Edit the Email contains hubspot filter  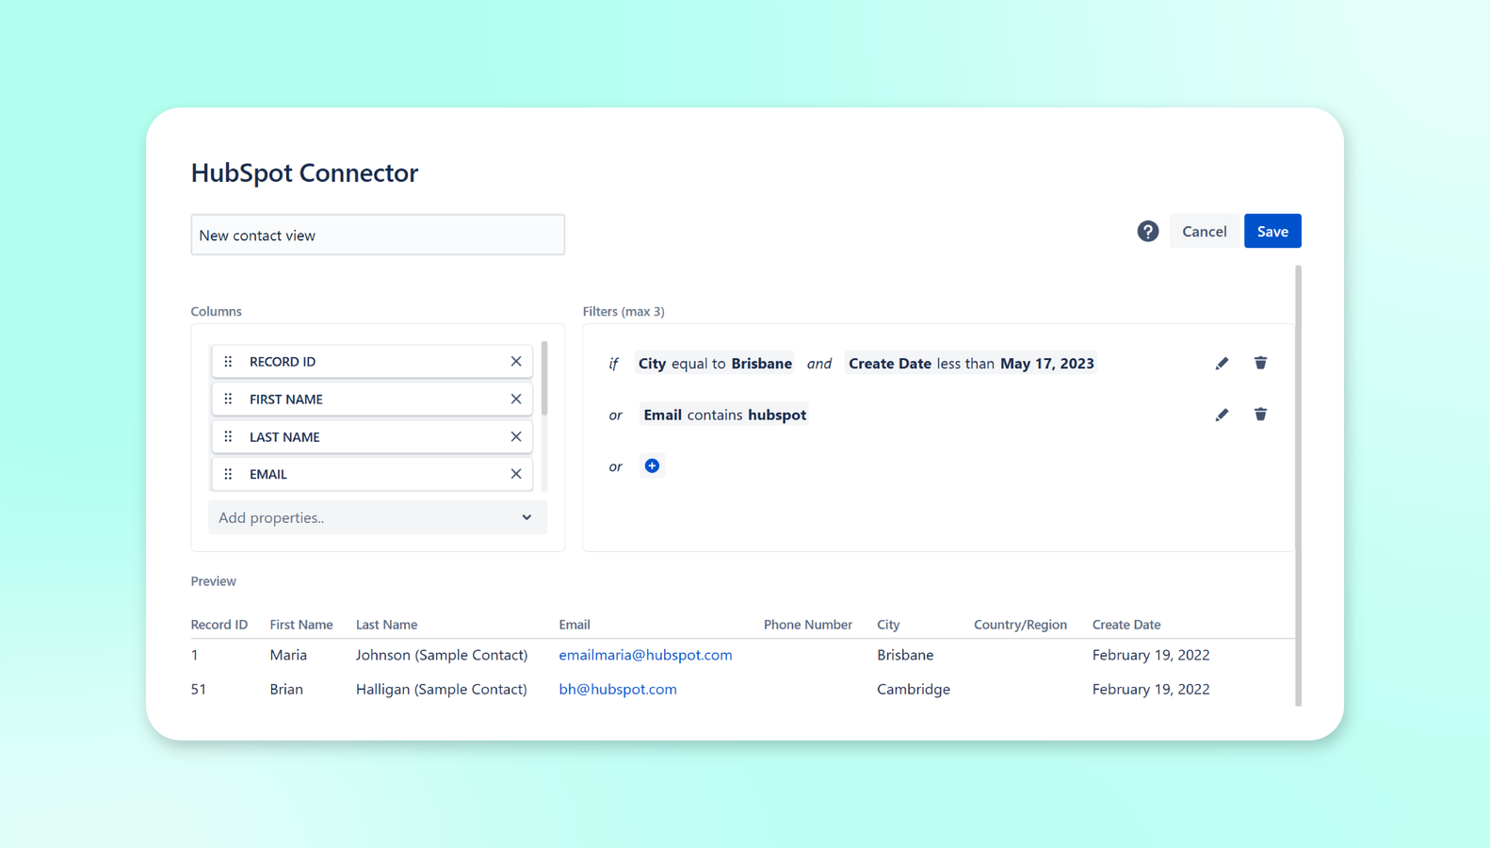pyautogui.click(x=1222, y=415)
